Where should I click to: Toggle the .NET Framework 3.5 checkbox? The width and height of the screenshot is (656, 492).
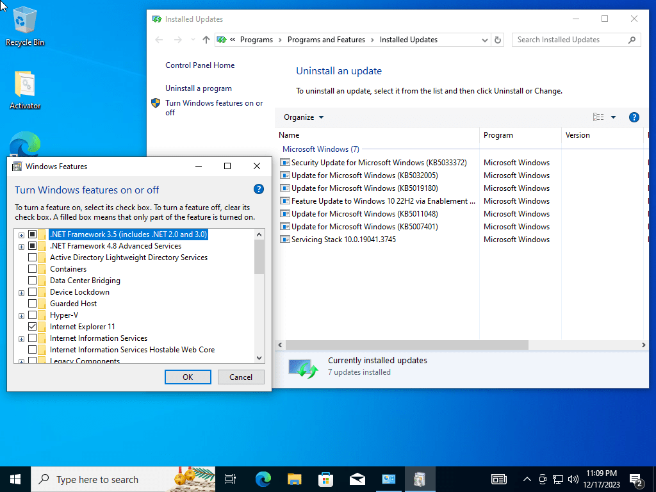(x=32, y=234)
